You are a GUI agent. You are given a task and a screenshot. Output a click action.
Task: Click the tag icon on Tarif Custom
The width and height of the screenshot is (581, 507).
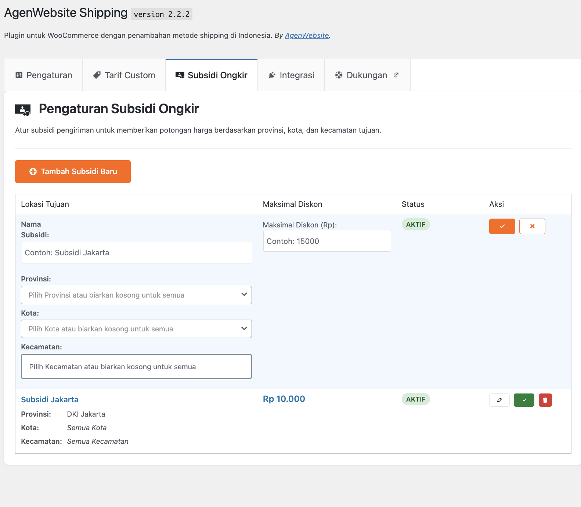97,75
